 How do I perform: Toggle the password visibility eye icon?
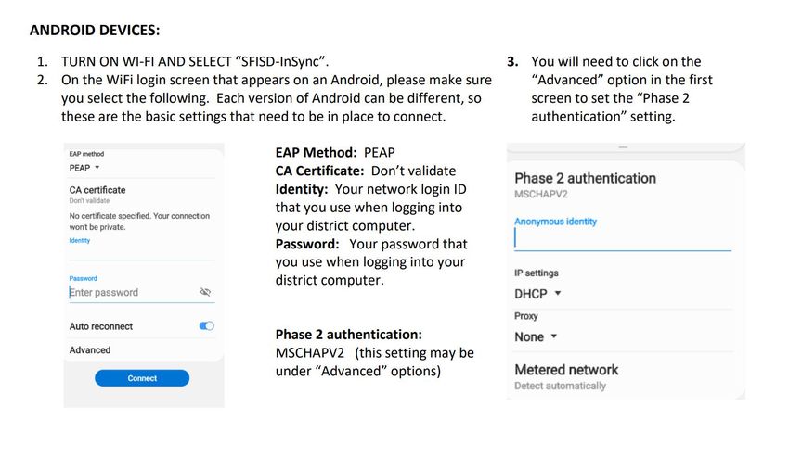pos(205,292)
